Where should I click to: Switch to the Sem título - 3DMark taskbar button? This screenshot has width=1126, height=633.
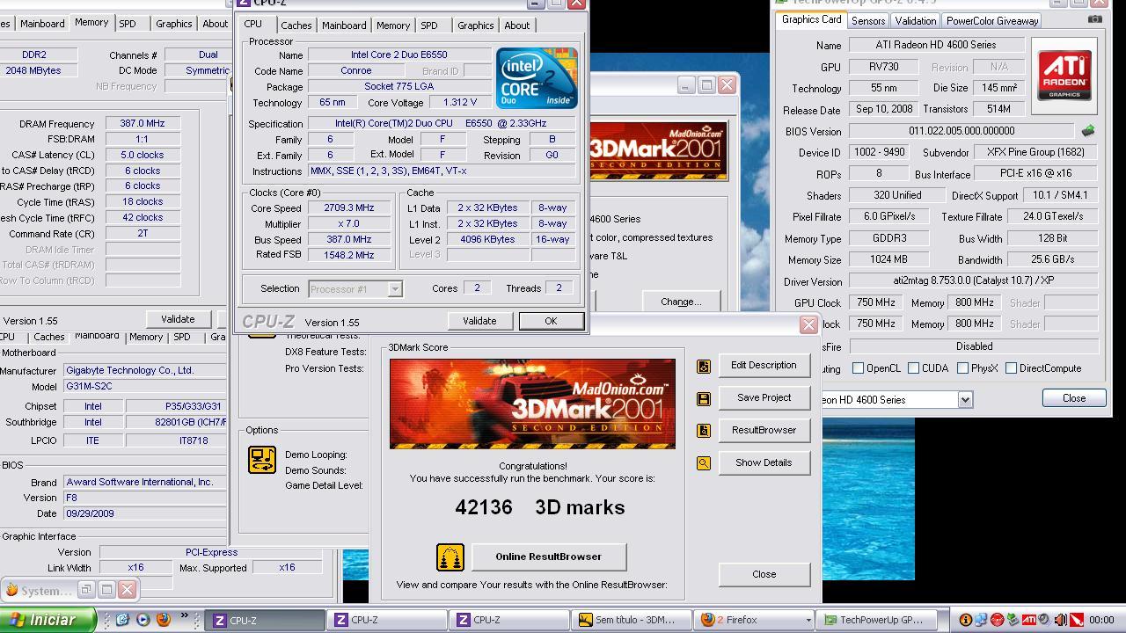630,620
